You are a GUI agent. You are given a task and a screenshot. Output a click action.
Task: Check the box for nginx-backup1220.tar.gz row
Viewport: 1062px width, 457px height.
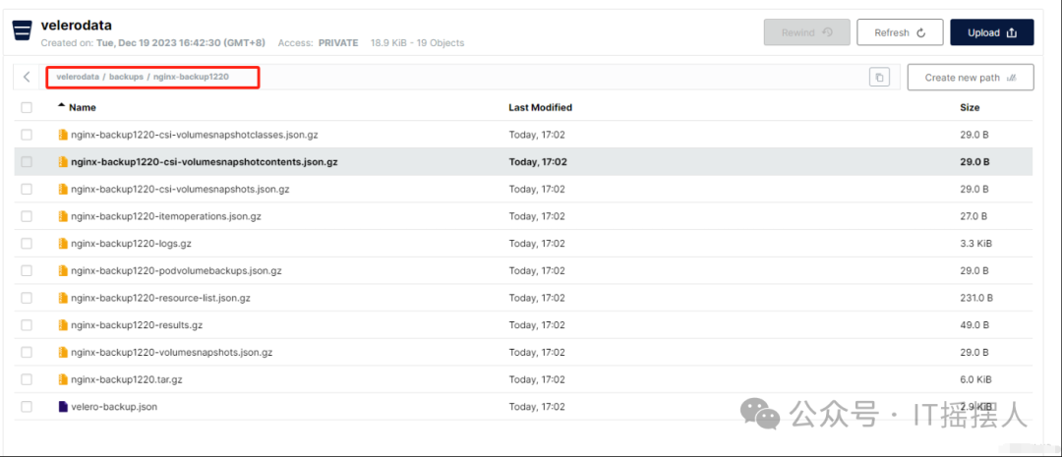[27, 379]
